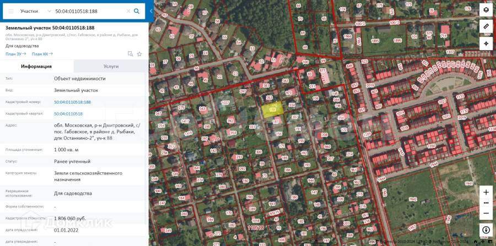Zoom in with the plus button
Screen dimensions: 496x246
click(x=486, y=192)
